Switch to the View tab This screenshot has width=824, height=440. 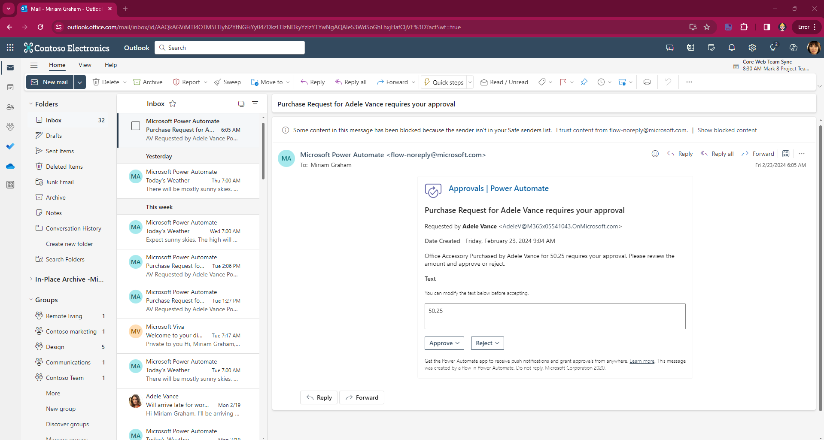85,65
